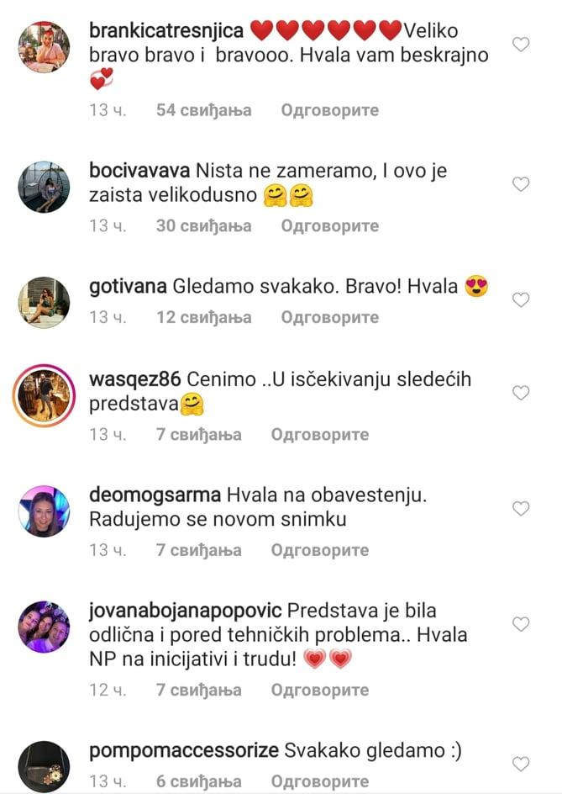This screenshot has width=562, height=794.
Task: Reply to jovanabojanapopovic's comment via Одговорите
Action: 320,691
